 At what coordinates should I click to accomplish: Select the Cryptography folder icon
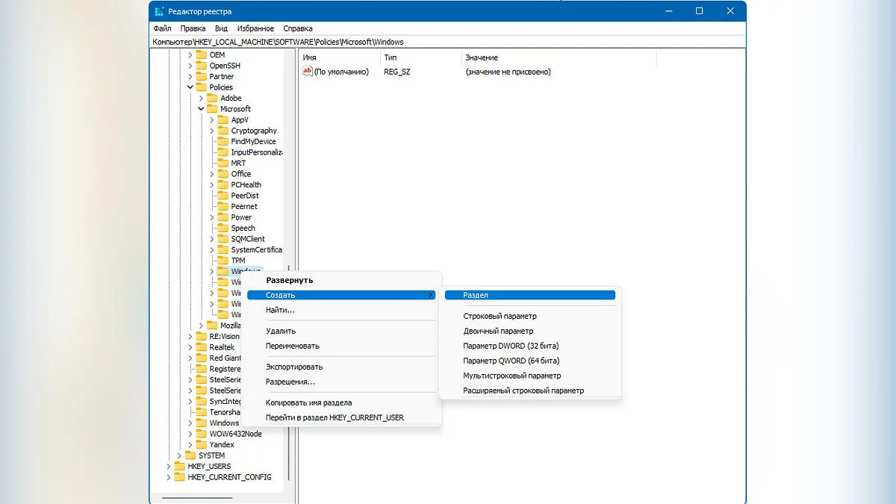(x=223, y=131)
